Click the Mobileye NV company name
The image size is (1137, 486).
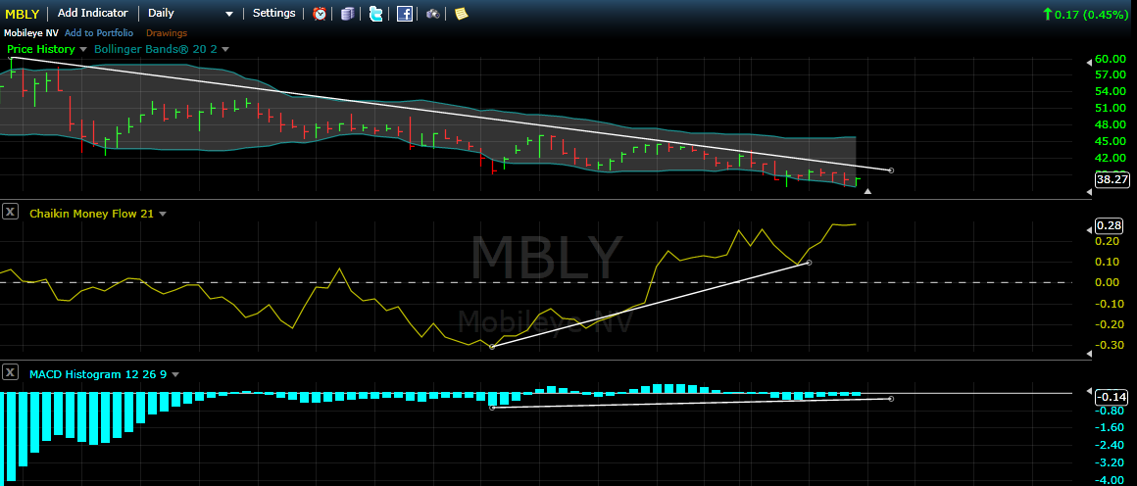30,32
